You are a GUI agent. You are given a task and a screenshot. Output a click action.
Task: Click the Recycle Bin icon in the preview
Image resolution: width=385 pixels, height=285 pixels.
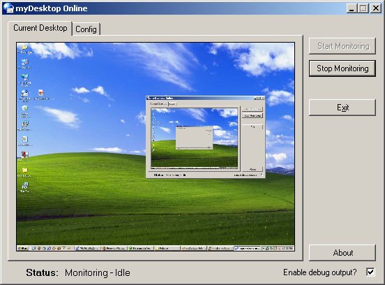(24, 108)
